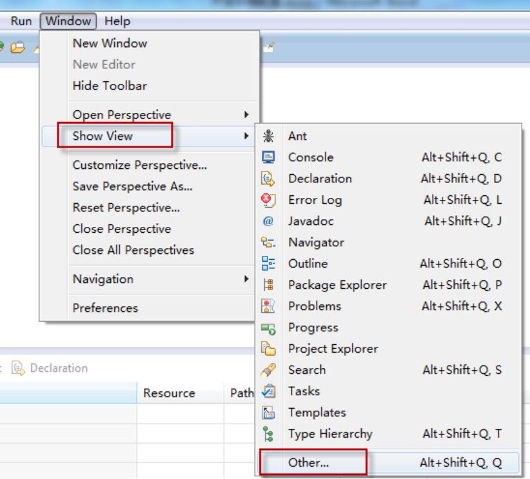Click the Templates view icon
This screenshot has width=530, height=479.
[268, 413]
